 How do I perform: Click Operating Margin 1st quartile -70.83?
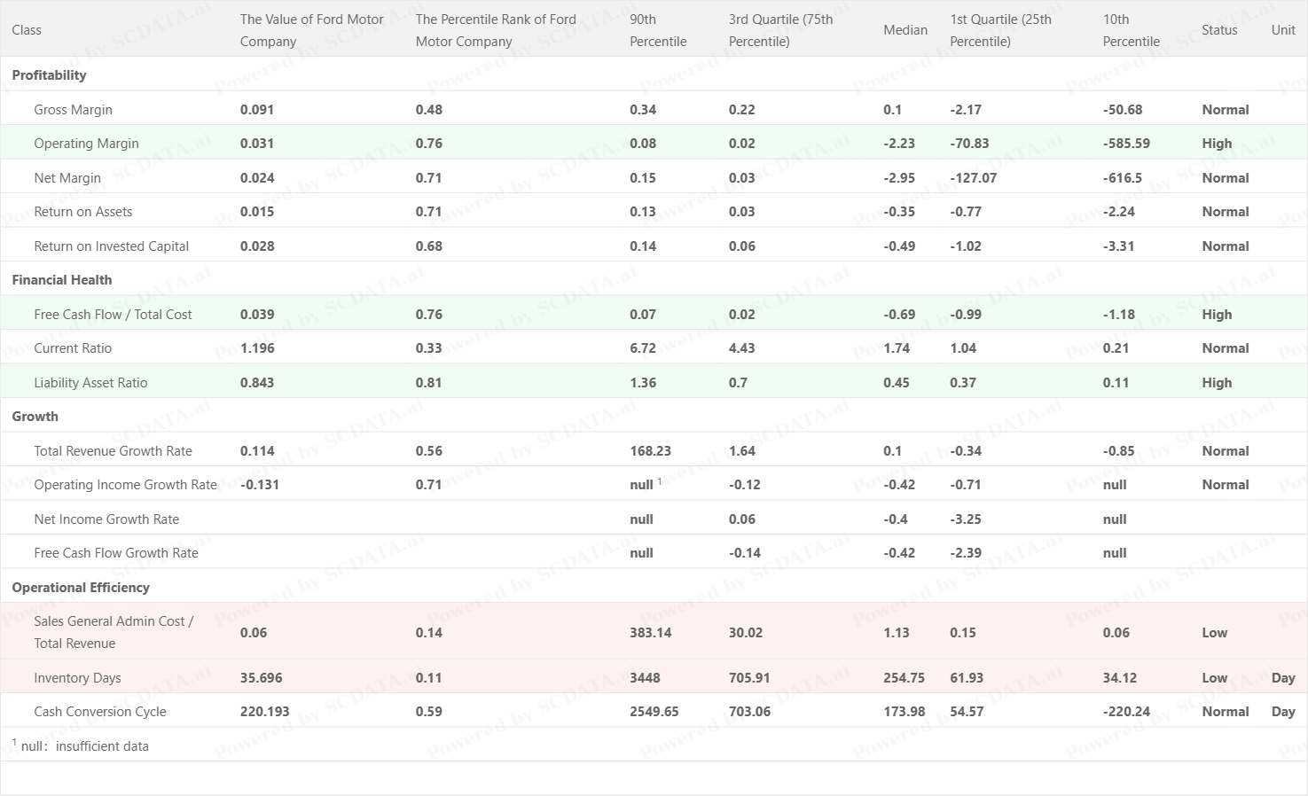point(969,144)
